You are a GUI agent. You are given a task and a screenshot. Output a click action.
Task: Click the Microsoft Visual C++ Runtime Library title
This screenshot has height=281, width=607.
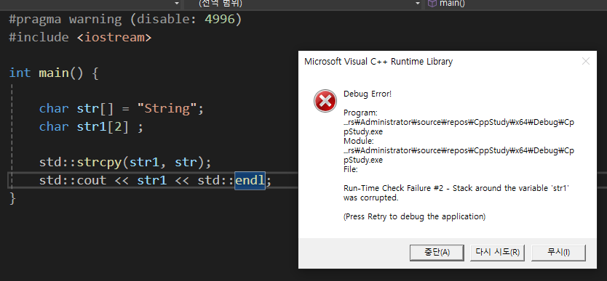coord(378,62)
